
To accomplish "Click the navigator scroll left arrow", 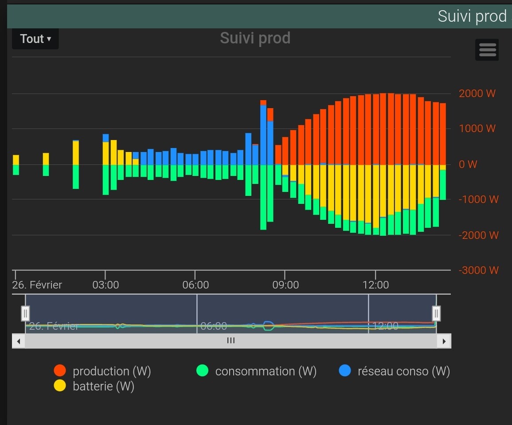I will pos(19,341).
